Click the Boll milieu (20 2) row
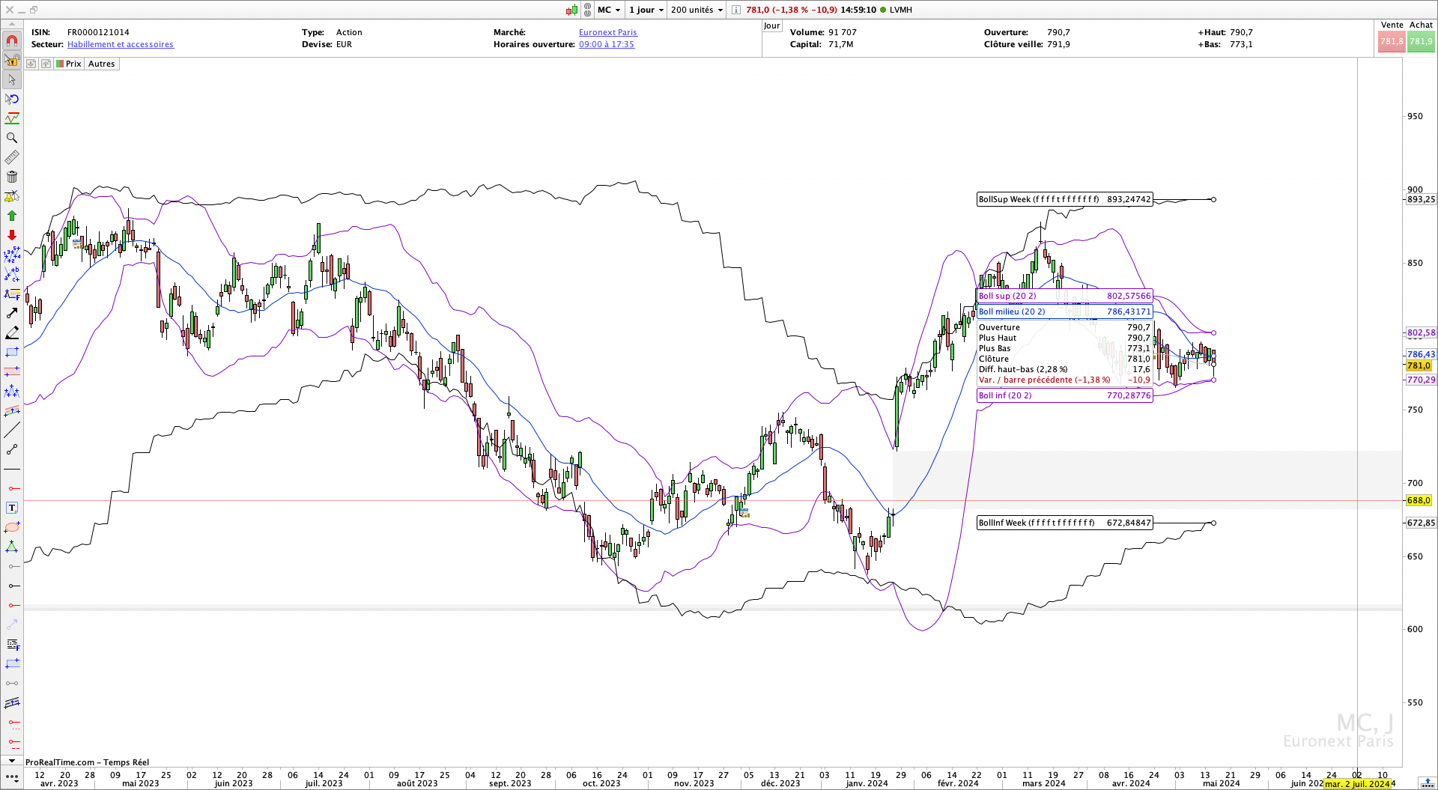The image size is (1438, 790). tap(1064, 312)
